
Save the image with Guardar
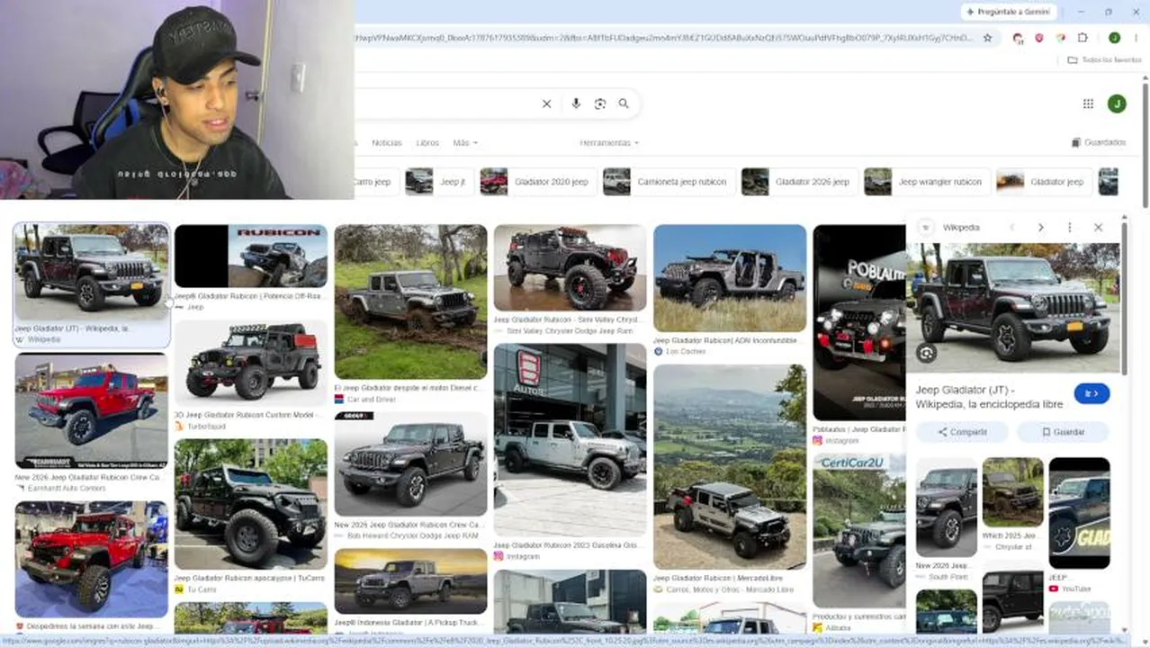tap(1063, 432)
